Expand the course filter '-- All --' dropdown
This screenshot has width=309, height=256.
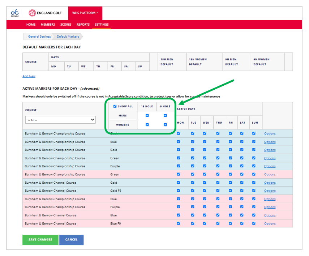click(x=60, y=120)
